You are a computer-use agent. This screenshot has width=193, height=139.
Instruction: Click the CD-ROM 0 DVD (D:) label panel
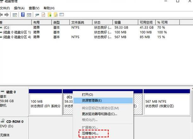point(14,128)
